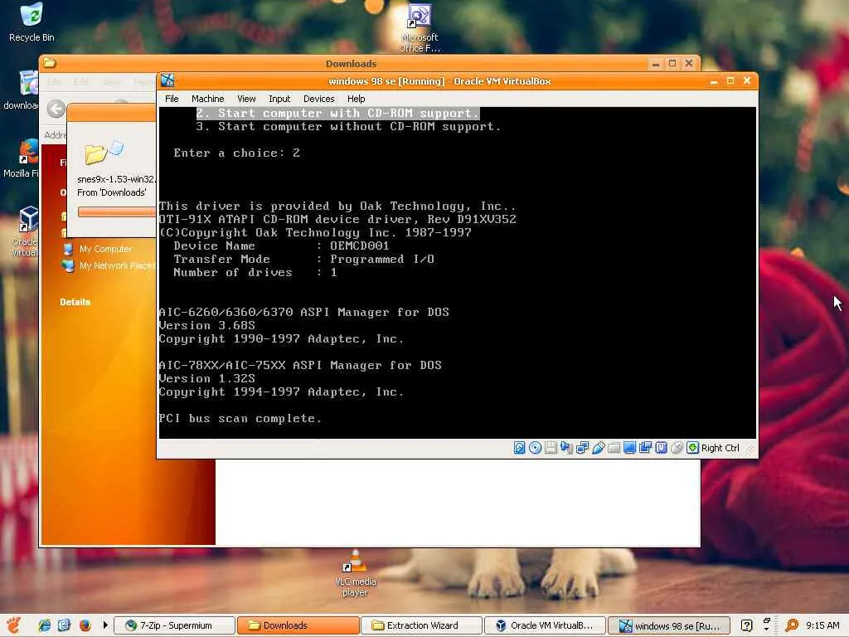Click the 'Number of drives : 1' line

click(x=255, y=272)
